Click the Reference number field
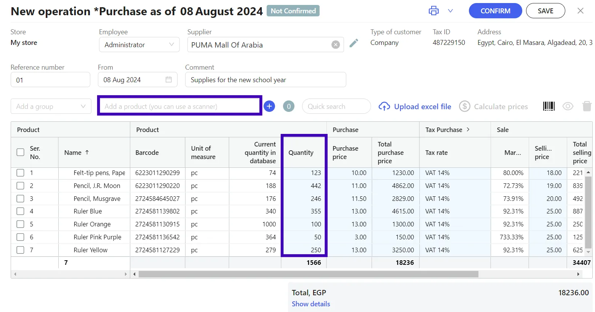The image size is (595, 312). (x=50, y=80)
